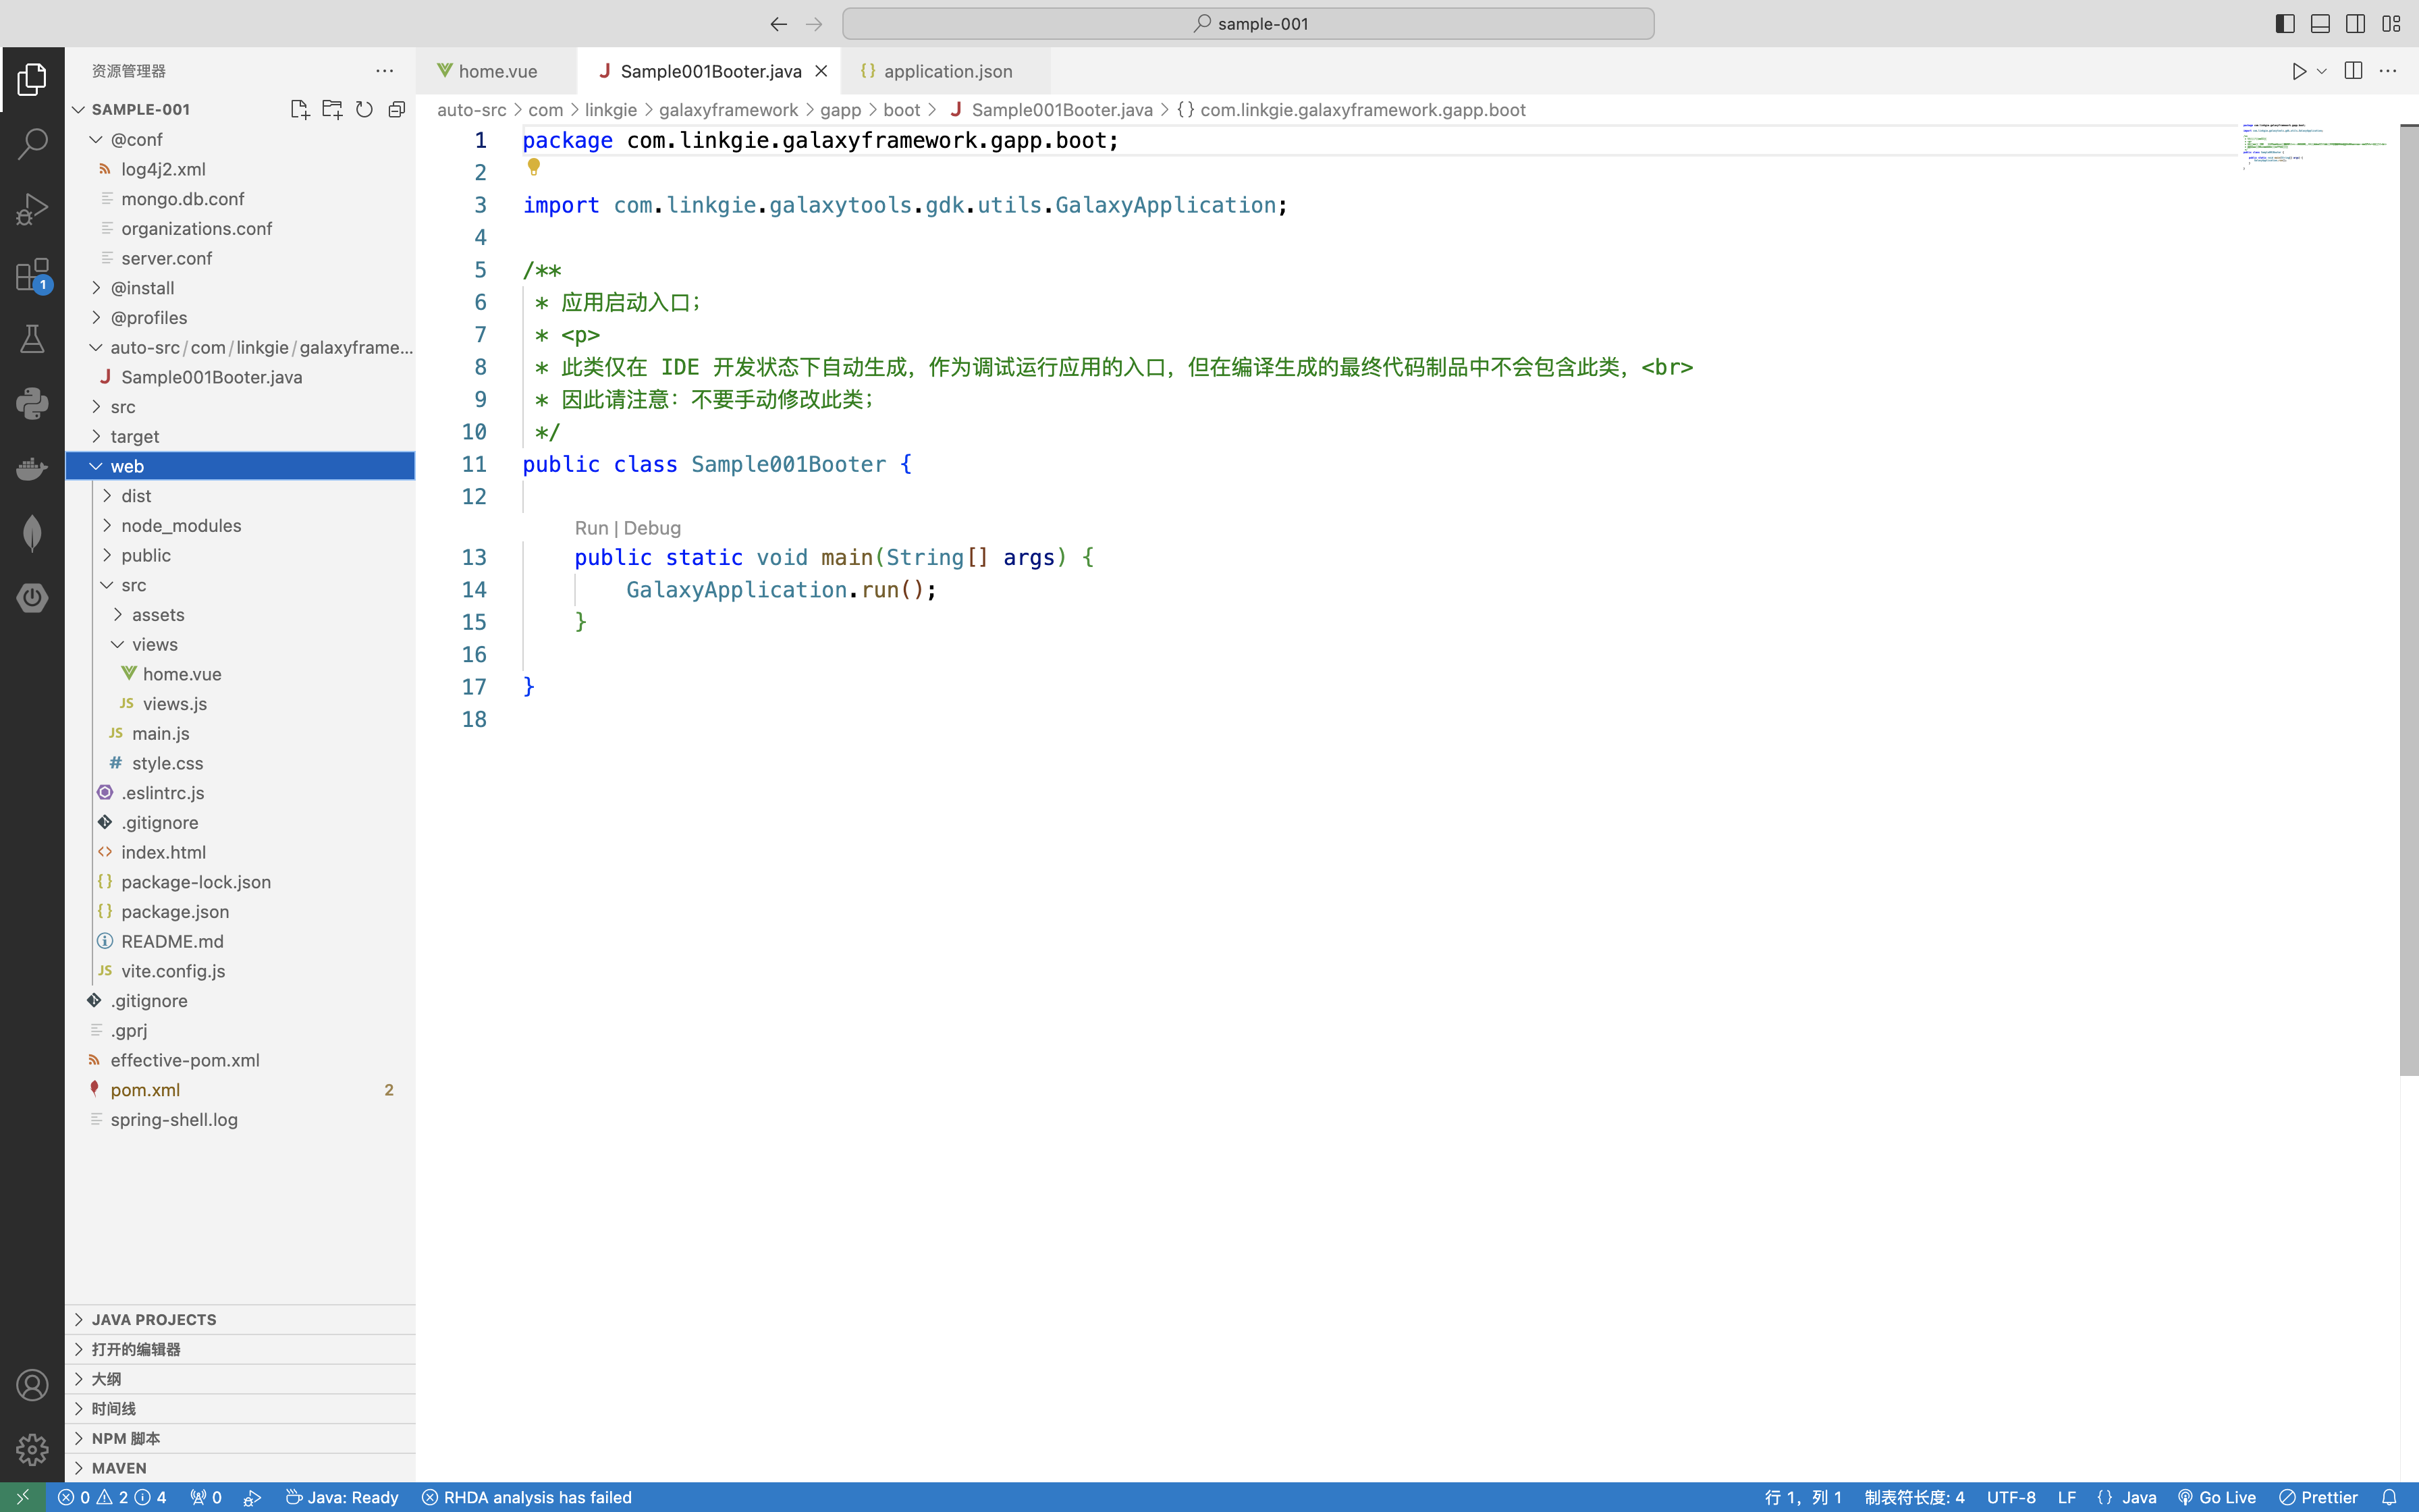Open Run and Debug view icon
This screenshot has height=1512, width=2419.
click(32, 209)
